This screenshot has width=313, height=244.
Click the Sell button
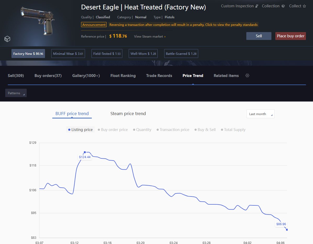tap(259, 36)
